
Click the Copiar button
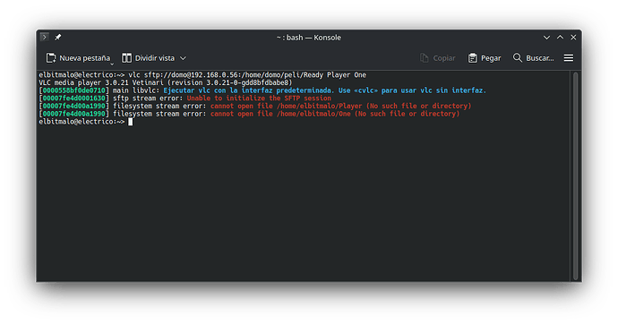pos(437,58)
